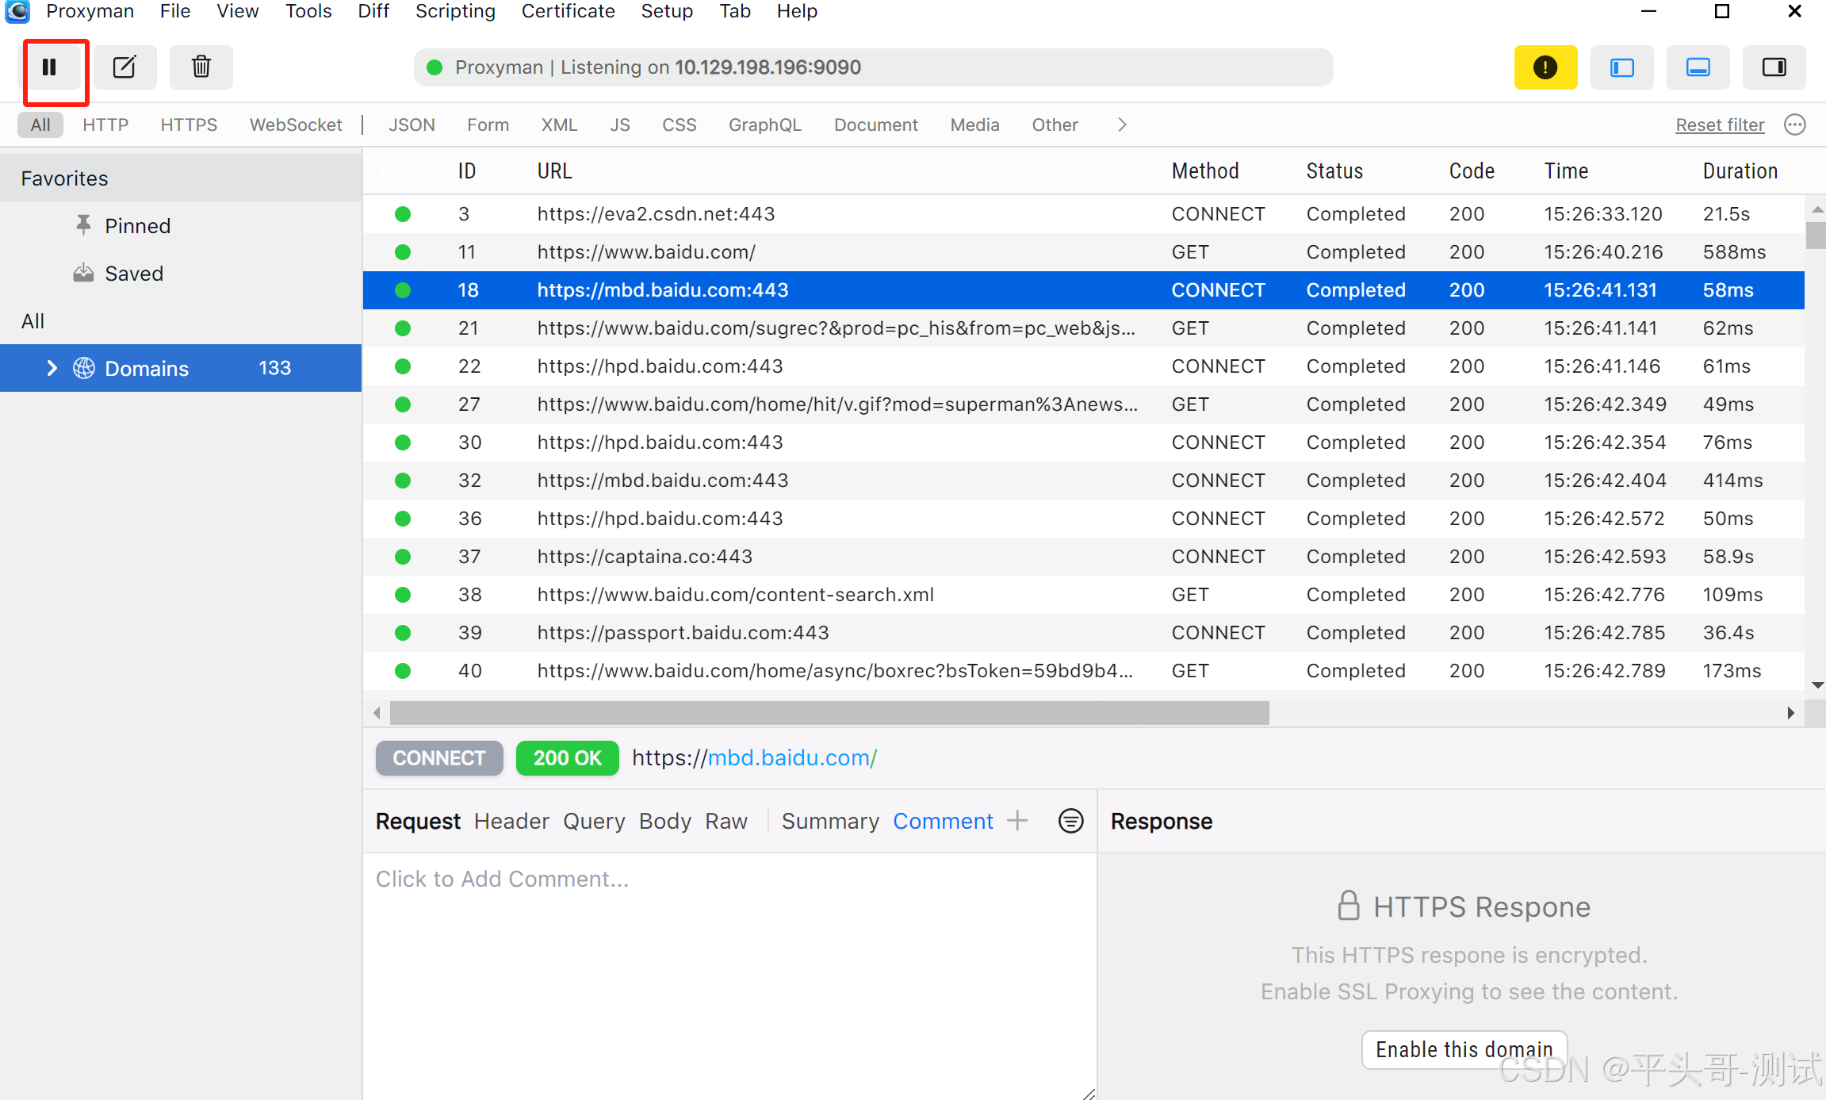Clear the session with the trash icon
1826x1100 pixels.
pyautogui.click(x=201, y=67)
